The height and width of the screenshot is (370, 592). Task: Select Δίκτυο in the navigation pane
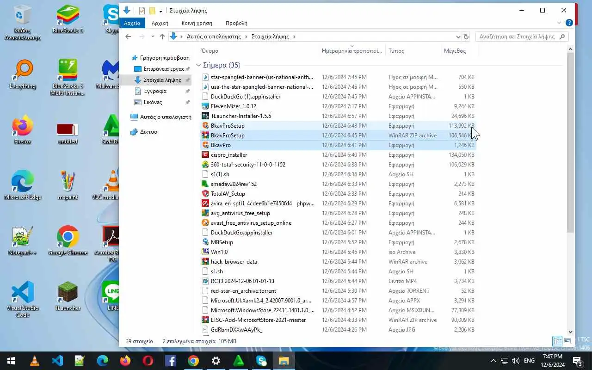point(144,132)
